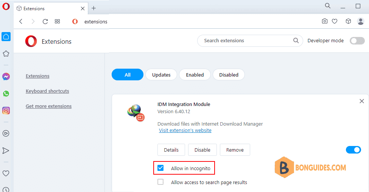Image resolution: width=369 pixels, height=192 pixels.
Task: Click Download files with Internet Download Manager text
Action: (x=210, y=124)
